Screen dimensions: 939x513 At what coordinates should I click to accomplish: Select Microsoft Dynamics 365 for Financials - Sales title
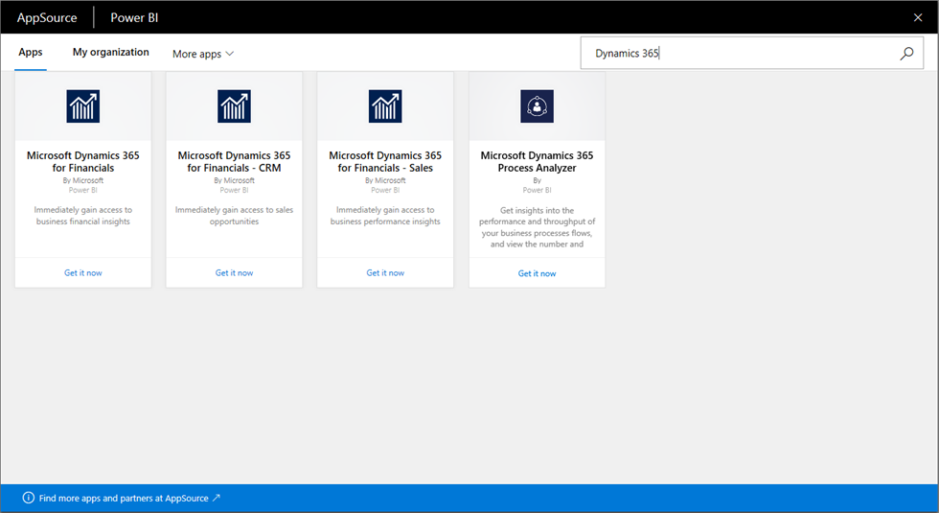[x=385, y=161]
